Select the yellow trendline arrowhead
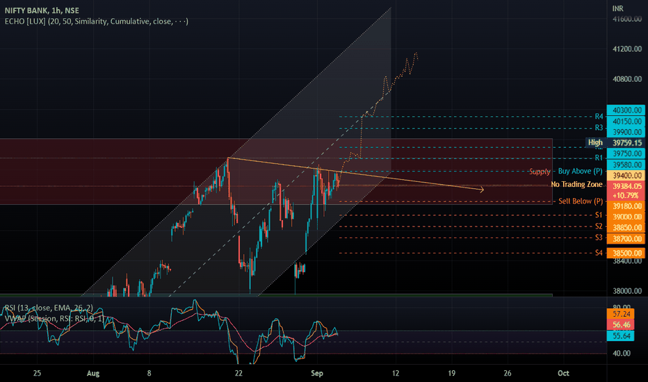Viewport: 648px width, 382px height. point(481,190)
